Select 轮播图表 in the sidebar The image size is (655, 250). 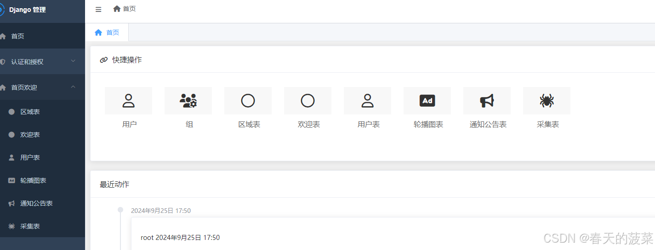[x=42, y=180]
